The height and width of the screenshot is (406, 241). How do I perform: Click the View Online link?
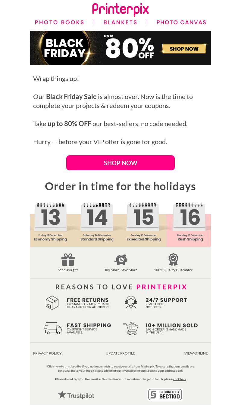(x=196, y=353)
